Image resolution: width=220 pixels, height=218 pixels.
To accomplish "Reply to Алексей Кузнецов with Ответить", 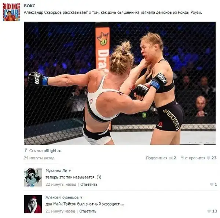I will [x=88, y=211].
